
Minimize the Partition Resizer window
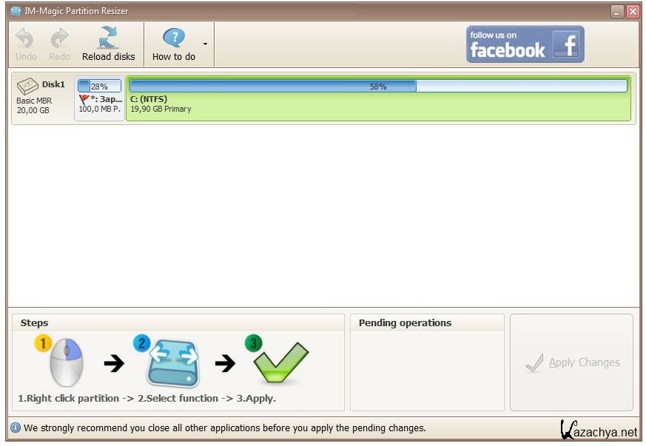[617, 11]
